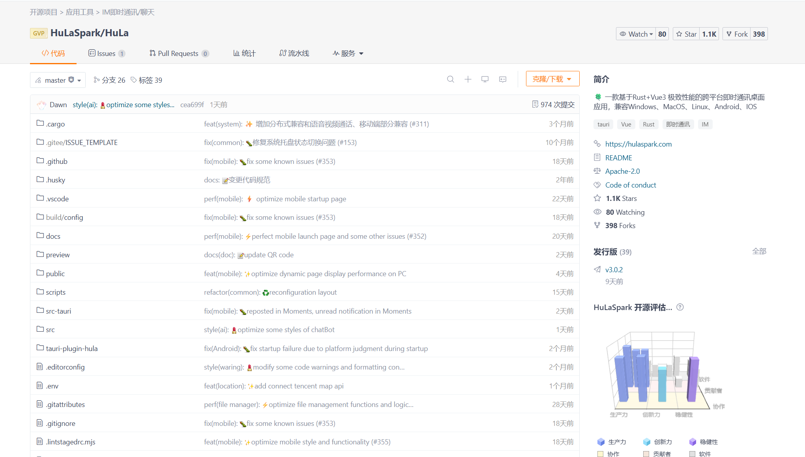
Task: Open the src-tauri folder
Action: click(x=58, y=311)
